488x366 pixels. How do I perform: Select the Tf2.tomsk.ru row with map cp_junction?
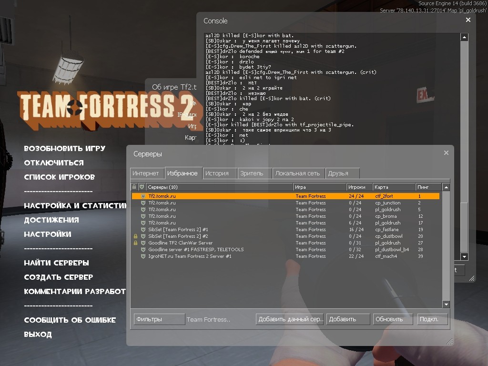(285, 203)
